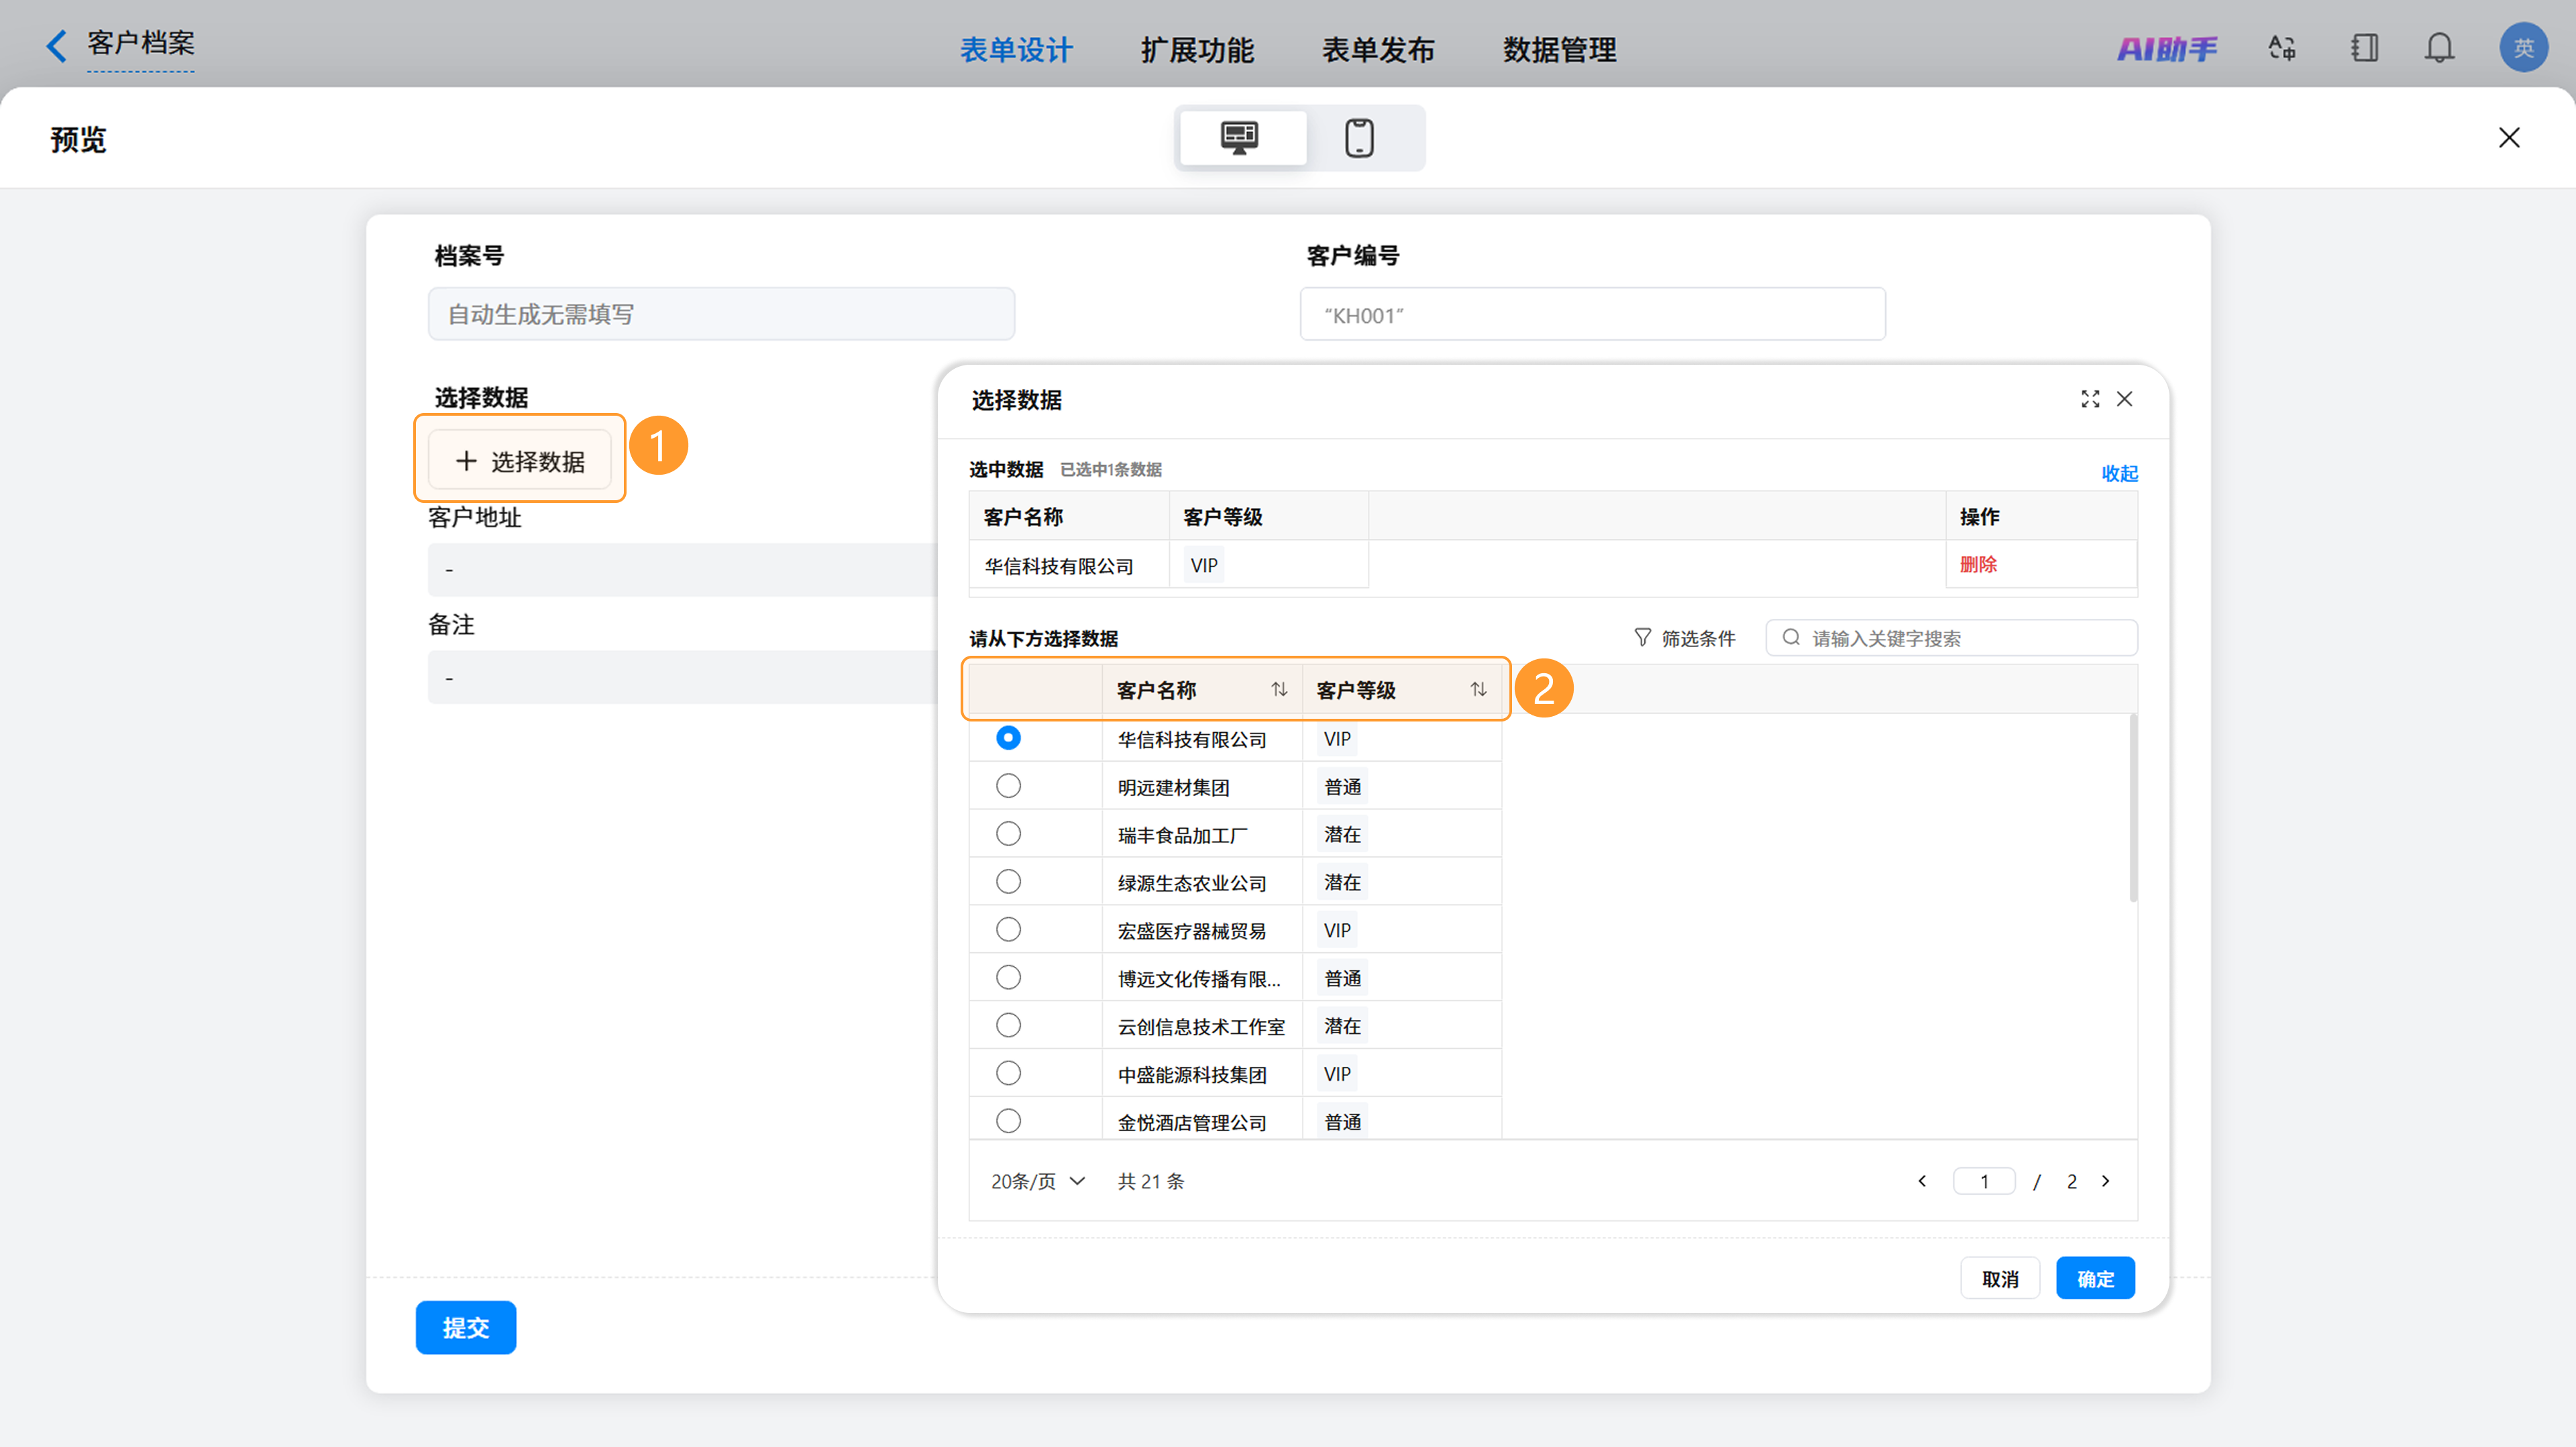Select 金悦酒店管理公司 radio button
Viewport: 2576px width, 1447px height.
click(1008, 1121)
